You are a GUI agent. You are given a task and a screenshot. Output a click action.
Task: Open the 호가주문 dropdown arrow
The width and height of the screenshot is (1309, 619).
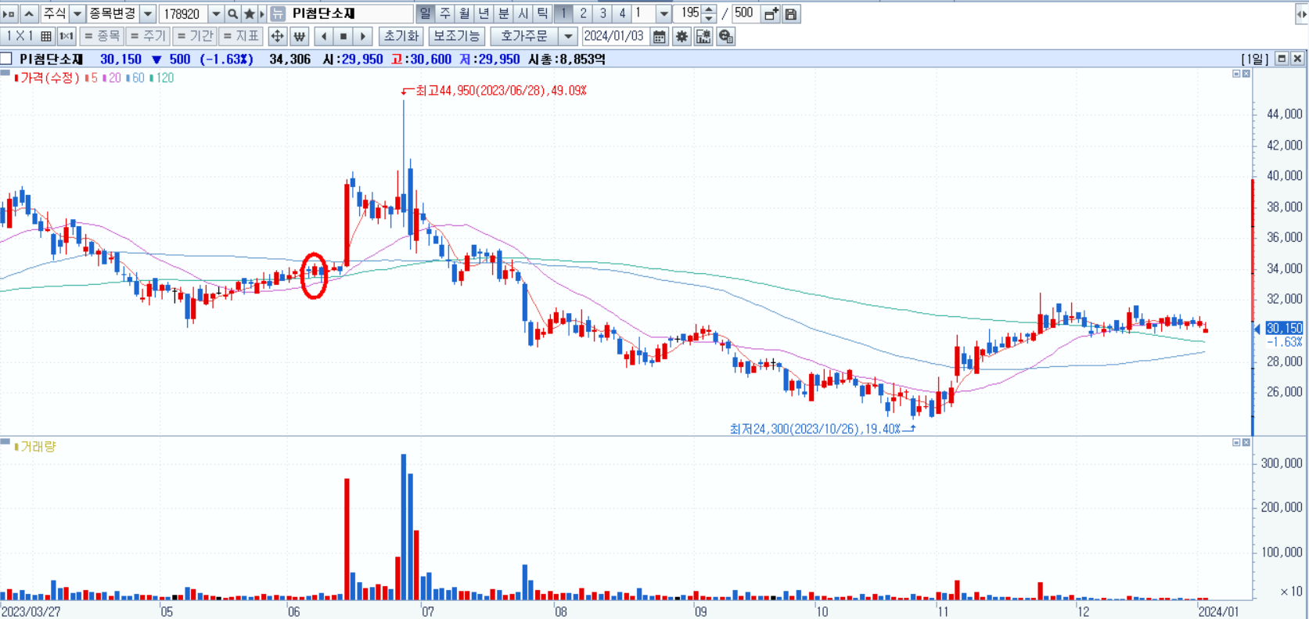569,36
